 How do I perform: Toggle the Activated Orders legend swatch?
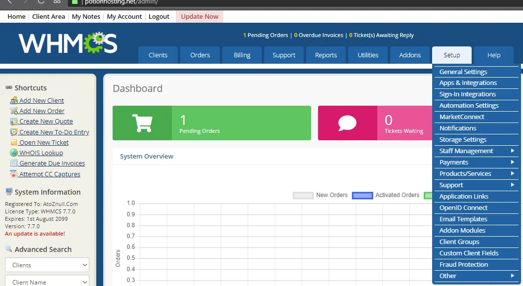click(x=362, y=195)
